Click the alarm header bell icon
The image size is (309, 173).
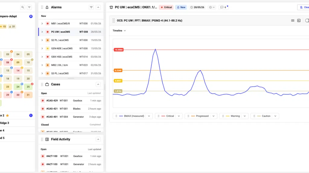(x=111, y=7)
